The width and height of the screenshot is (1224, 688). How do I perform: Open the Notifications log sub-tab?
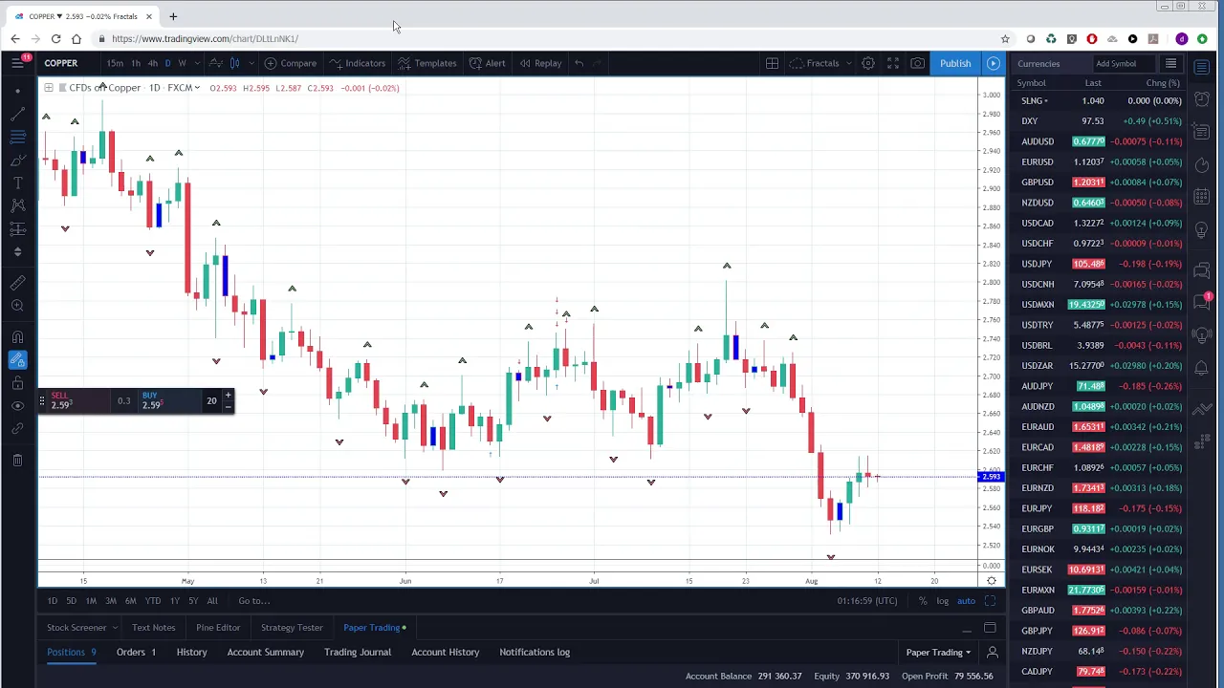click(535, 653)
